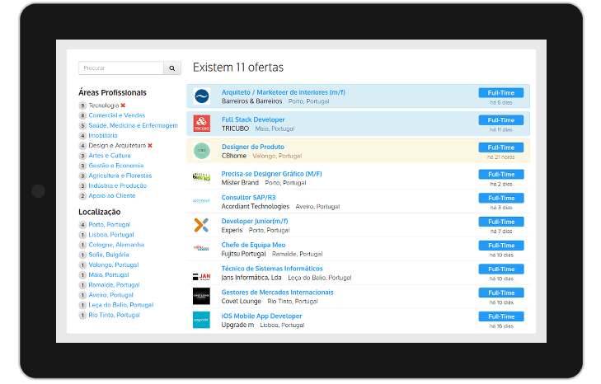The width and height of the screenshot is (601, 384).
Task: Select Porto, Portugal location filter
Action: 110,225
